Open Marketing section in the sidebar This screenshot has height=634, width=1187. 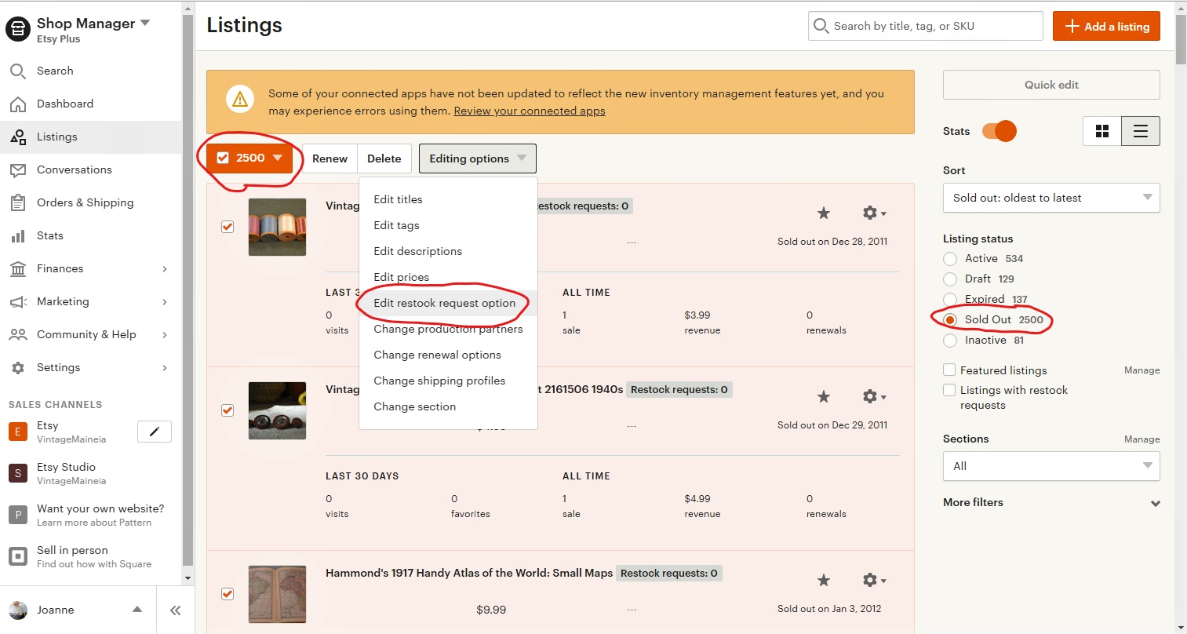click(x=63, y=301)
